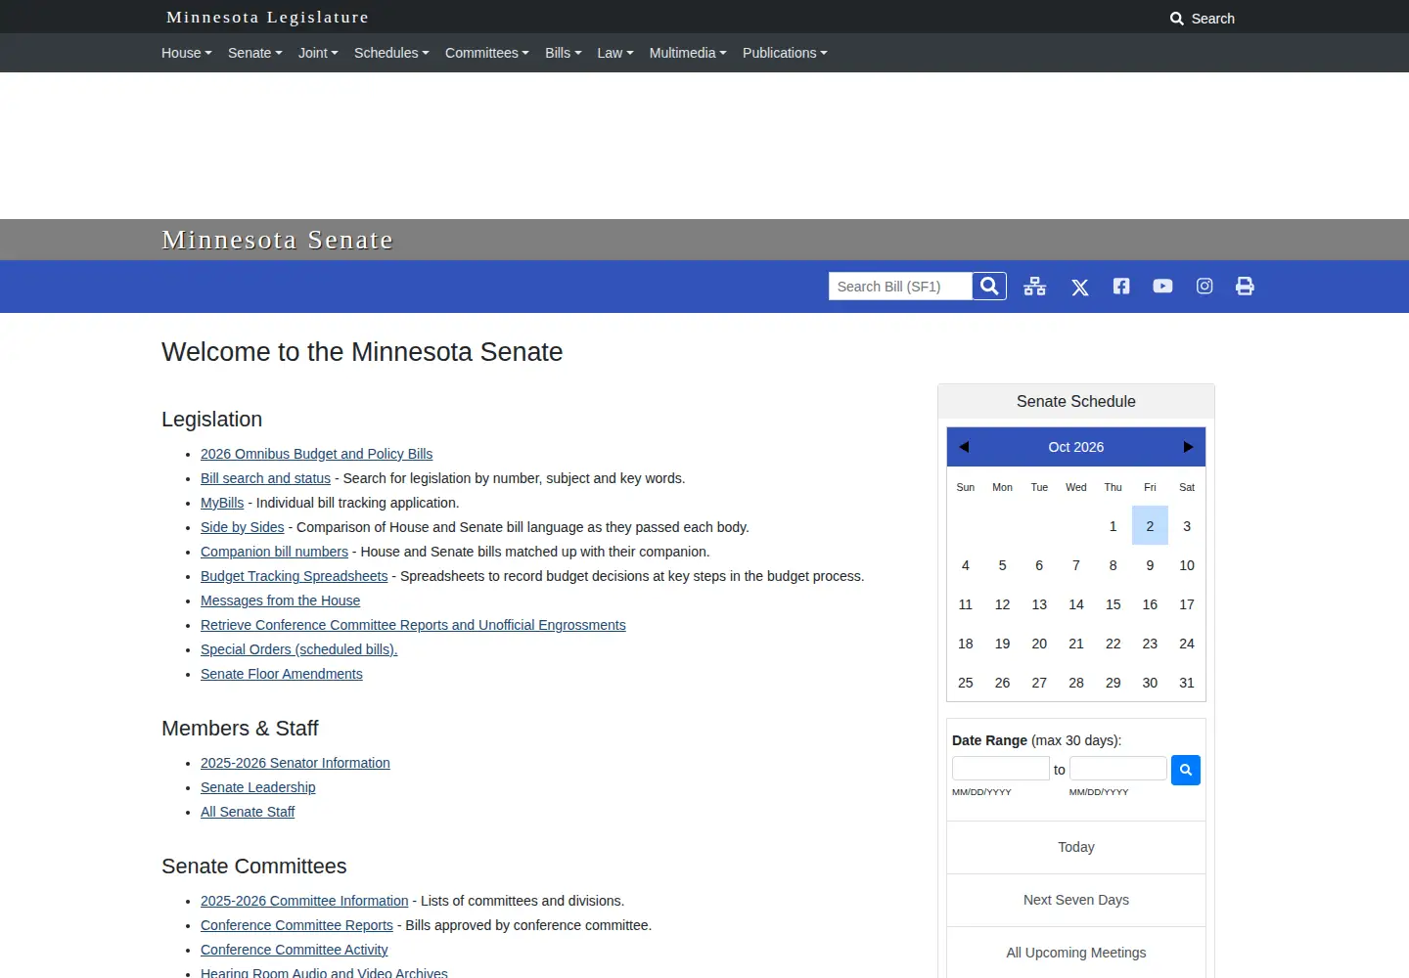Select October 31 on the calendar
The width and height of the screenshot is (1409, 978).
[1187, 683]
